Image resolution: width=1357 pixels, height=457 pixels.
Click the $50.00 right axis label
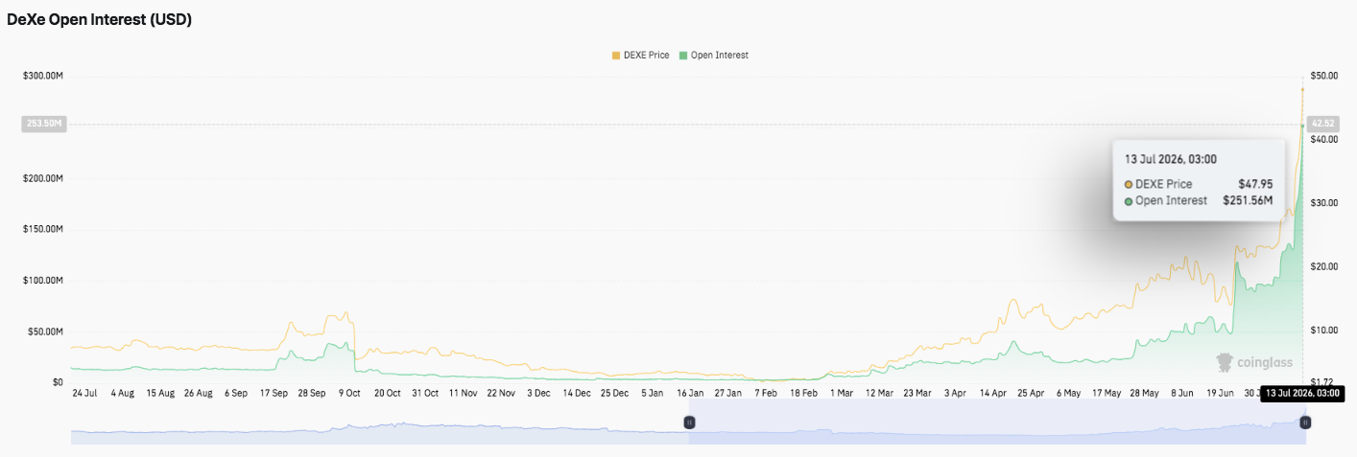(x=1324, y=76)
